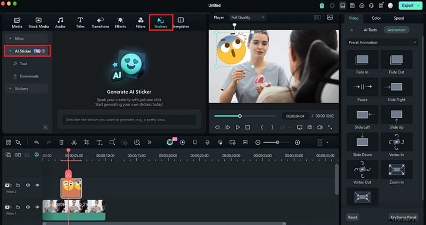Set mark in with the left brace
This screenshot has height=225, width=426.
coord(262,127)
